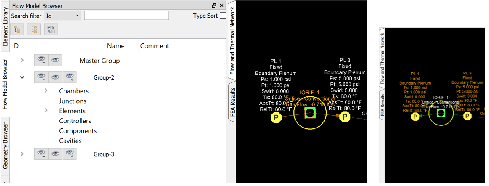This screenshot has height=186, width=489.
Task: Select the IORIF 1 orifice element in left canvas
Action: pyautogui.click(x=310, y=112)
